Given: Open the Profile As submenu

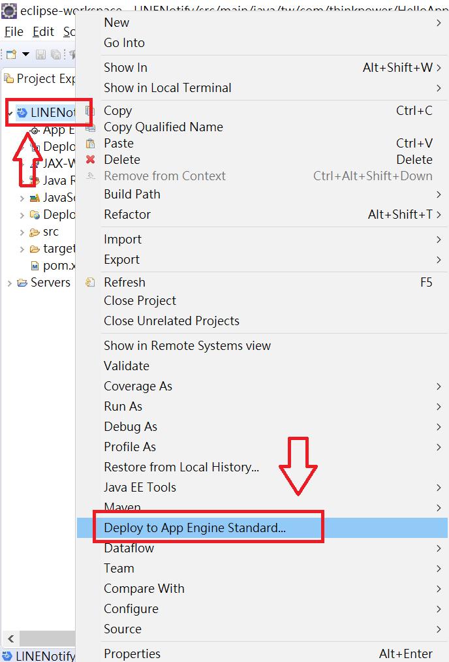Looking at the screenshot, I should tap(262, 447).
